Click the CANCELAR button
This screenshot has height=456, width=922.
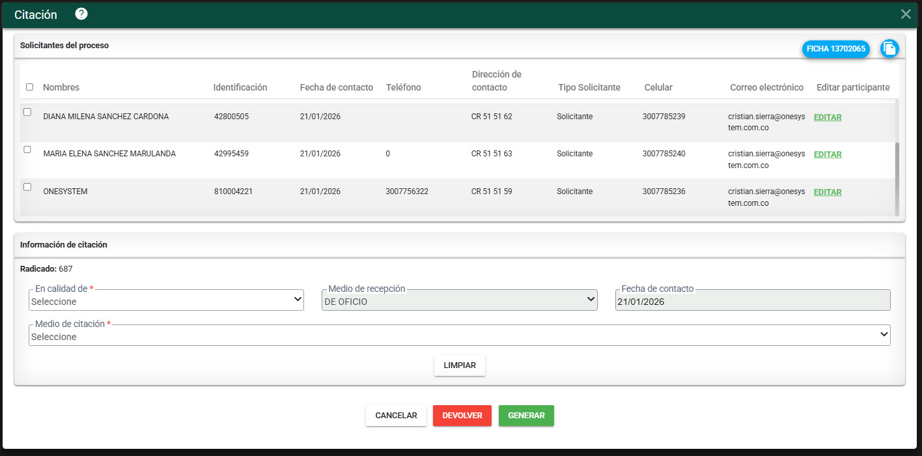pos(396,416)
